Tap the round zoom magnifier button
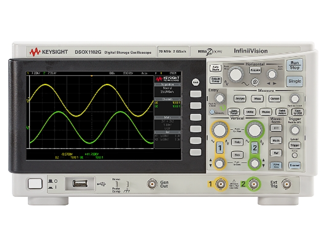 (x=255, y=82)
